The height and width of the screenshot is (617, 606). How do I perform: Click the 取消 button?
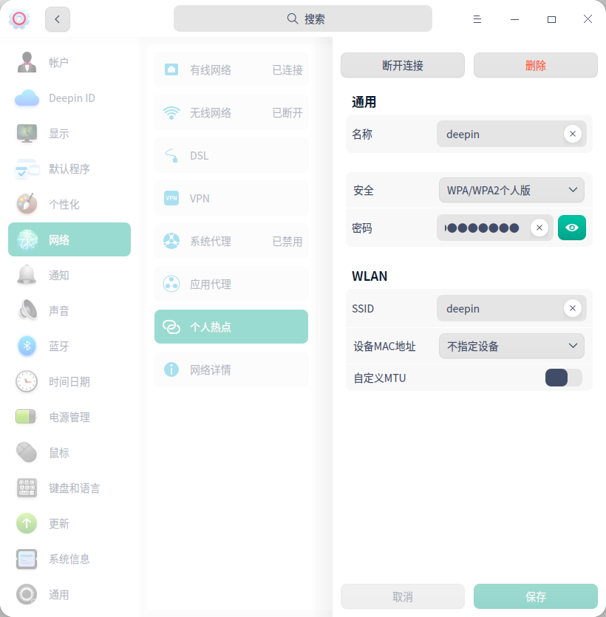[403, 596]
